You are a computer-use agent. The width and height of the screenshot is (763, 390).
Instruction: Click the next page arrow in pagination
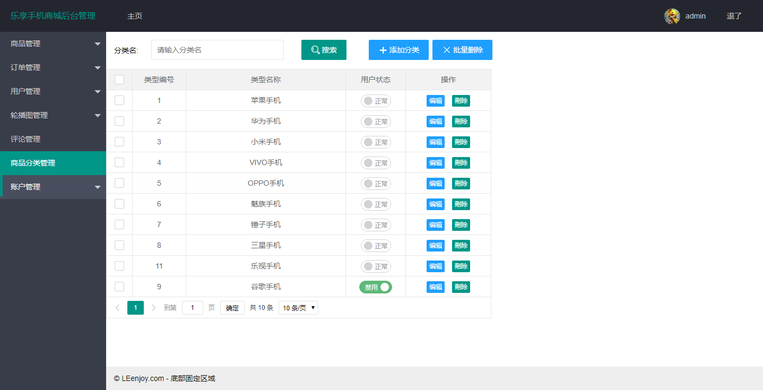point(154,308)
